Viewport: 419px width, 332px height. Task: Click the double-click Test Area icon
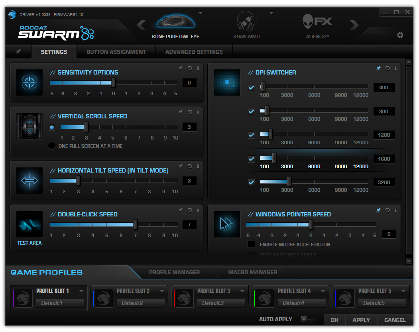coord(30,224)
